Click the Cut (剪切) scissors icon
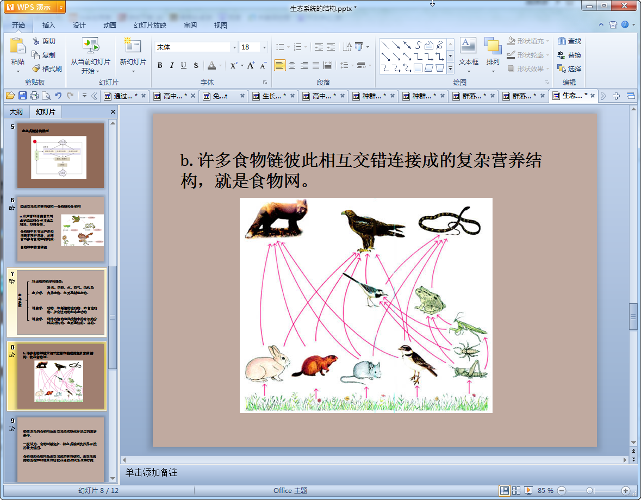Viewport: 641px width, 500px height. (x=36, y=41)
